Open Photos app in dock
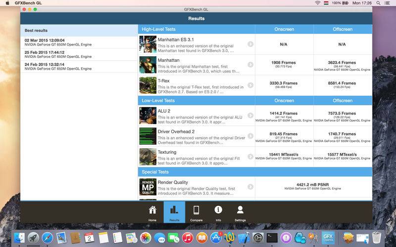The width and height of the screenshot is (396, 247). click(x=146, y=238)
